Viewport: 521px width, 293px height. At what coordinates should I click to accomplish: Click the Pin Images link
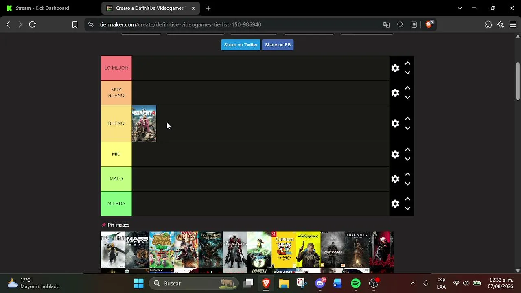(x=115, y=225)
